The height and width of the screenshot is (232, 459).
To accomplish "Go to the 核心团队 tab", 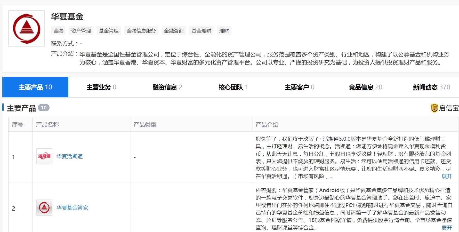I will [x=233, y=87].
